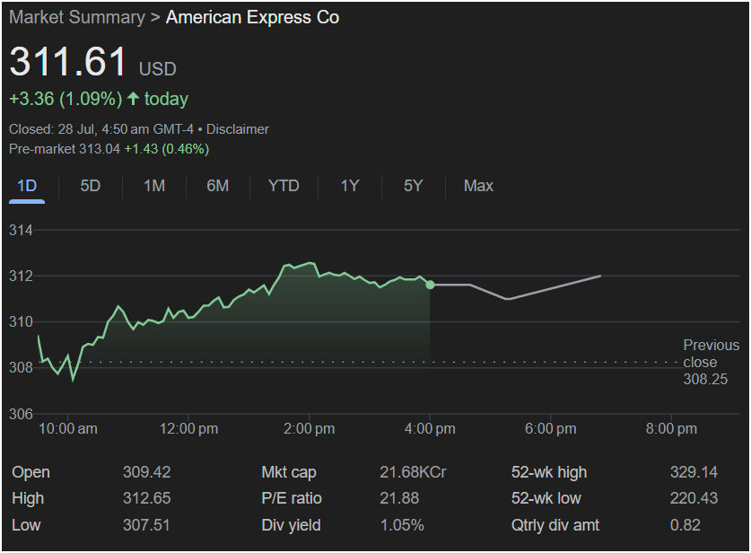The width and height of the screenshot is (751, 553).
Task: Select the YTD time range tab
Action: (x=284, y=186)
